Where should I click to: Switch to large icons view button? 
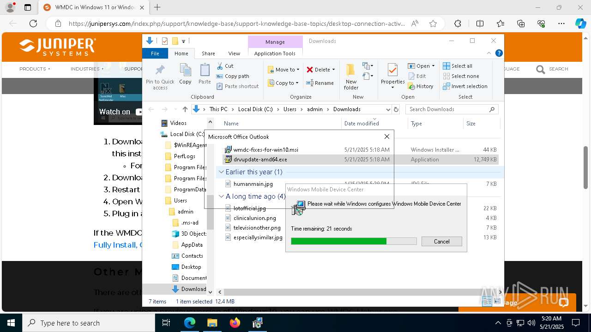(x=497, y=301)
